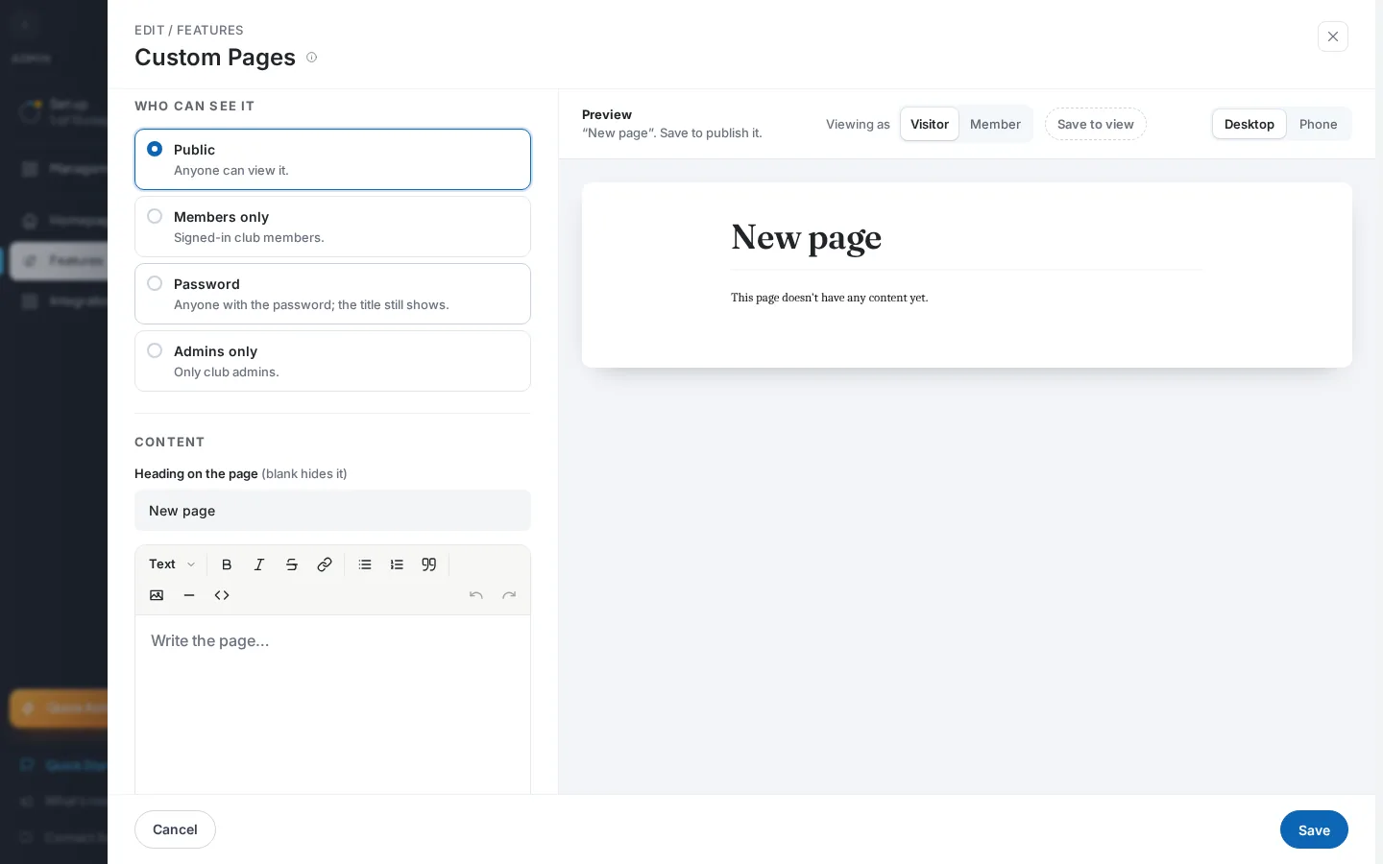
Task: Click into the Write the page editor area
Action: pos(332,705)
